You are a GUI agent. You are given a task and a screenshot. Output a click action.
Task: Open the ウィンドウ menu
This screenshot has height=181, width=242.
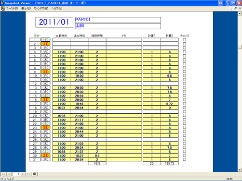point(41,9)
